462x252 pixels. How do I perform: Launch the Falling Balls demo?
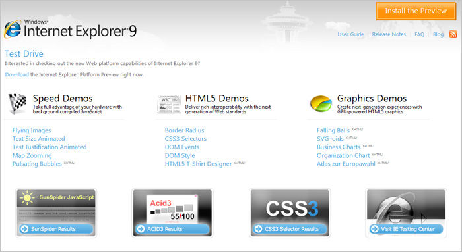point(333,130)
